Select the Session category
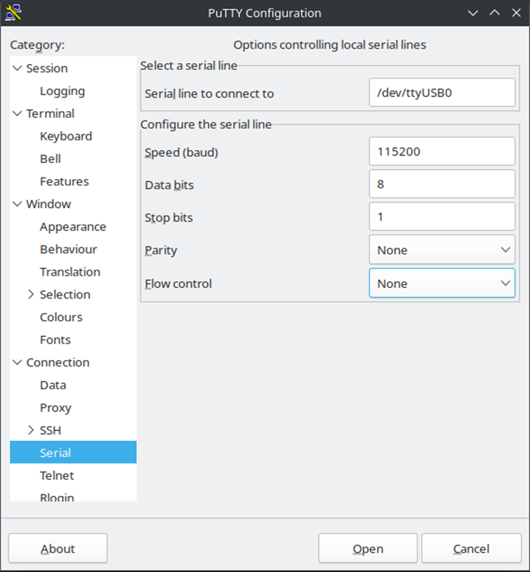 [47, 69]
